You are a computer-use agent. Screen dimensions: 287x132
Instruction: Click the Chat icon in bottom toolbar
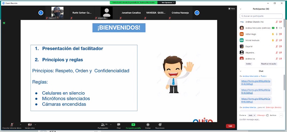point(119,125)
